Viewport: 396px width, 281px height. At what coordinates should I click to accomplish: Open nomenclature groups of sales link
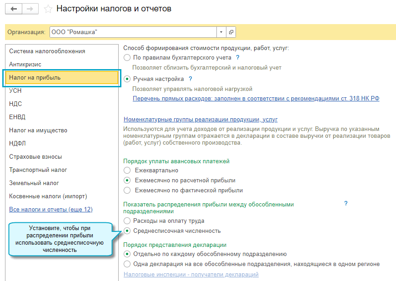coord(200,120)
